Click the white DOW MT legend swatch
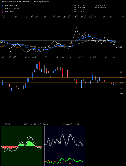The height and width of the screenshot is (166, 126). tap(3, 9)
